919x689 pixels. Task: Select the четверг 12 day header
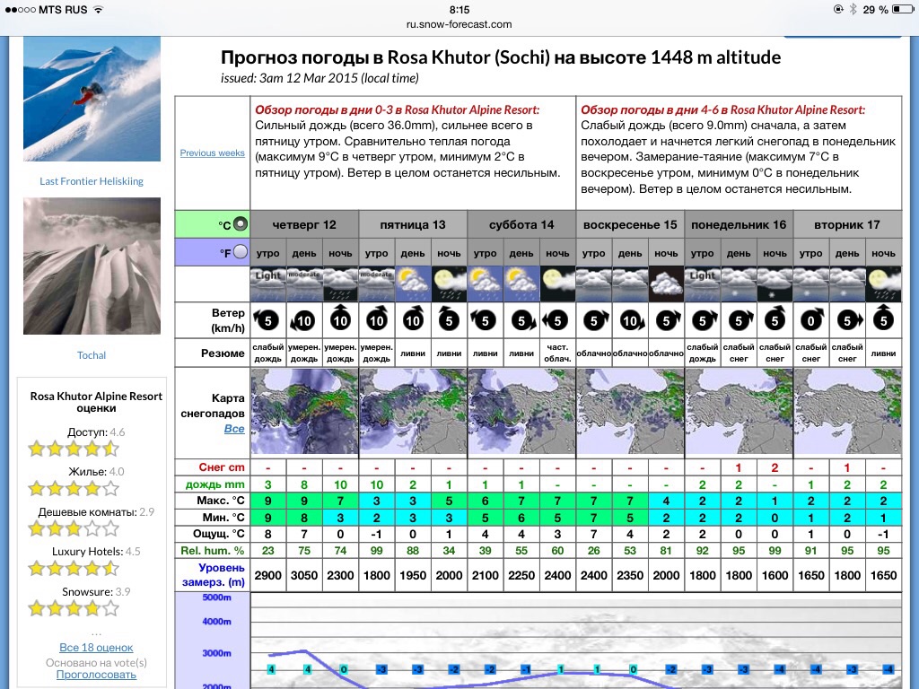pos(304,224)
